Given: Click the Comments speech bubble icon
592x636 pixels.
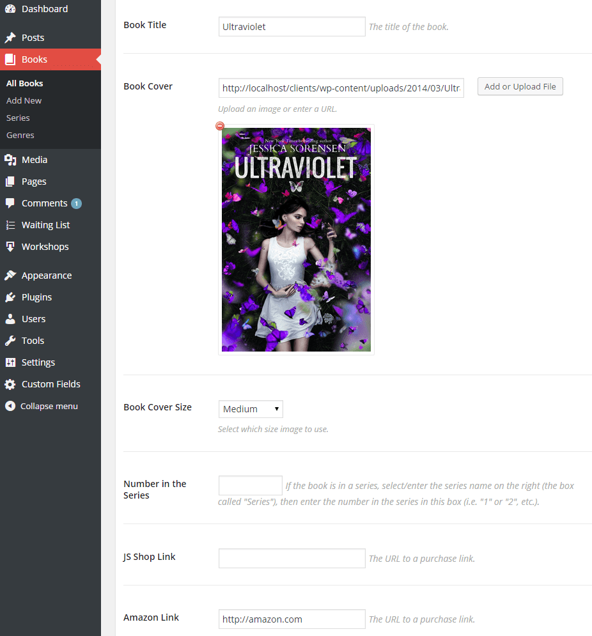Looking at the screenshot, I should 10,203.
